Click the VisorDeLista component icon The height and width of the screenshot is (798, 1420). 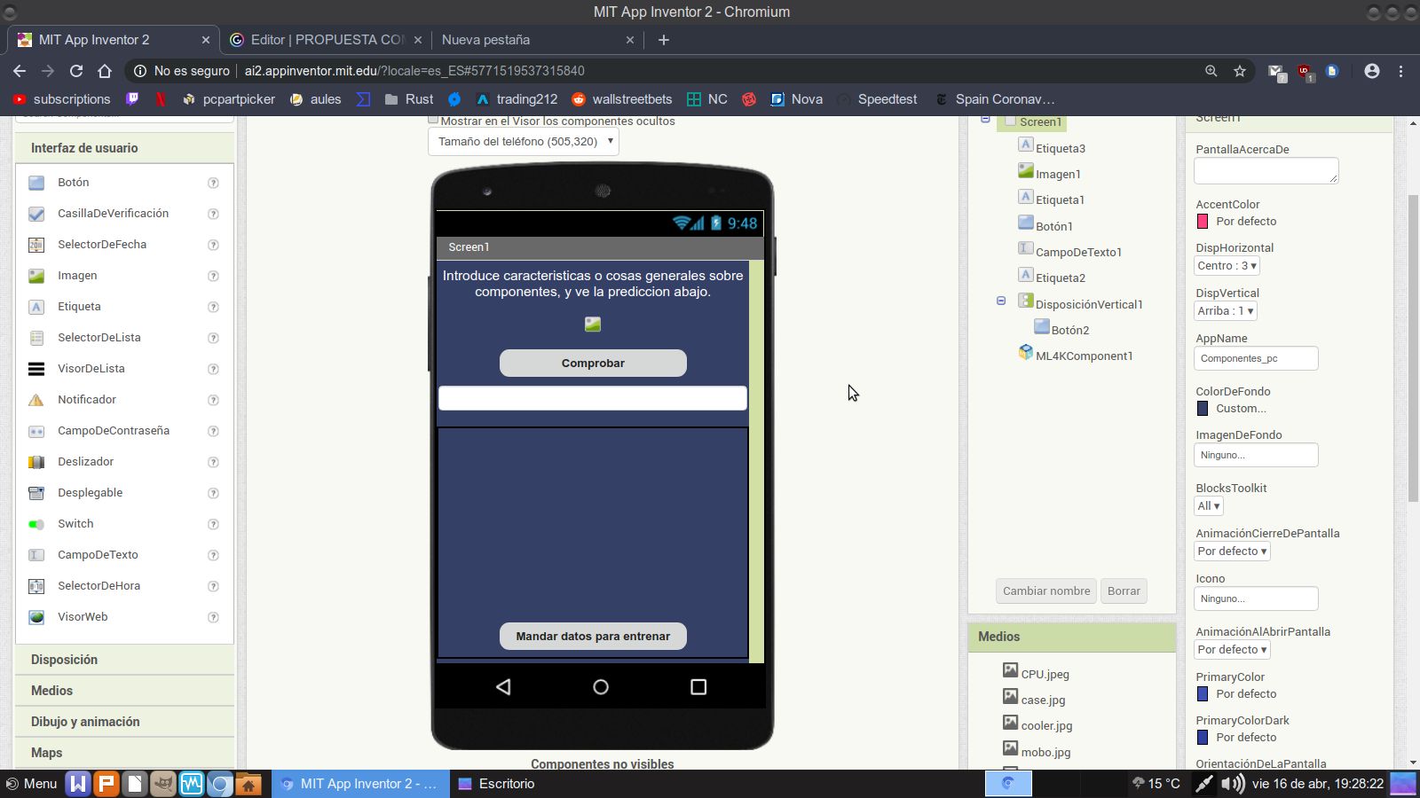click(x=36, y=368)
